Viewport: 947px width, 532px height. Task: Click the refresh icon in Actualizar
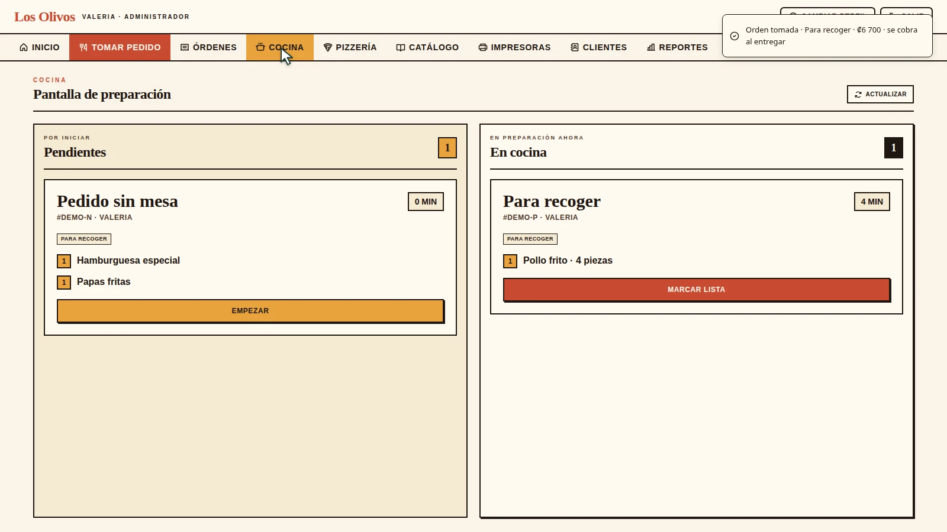coord(858,95)
